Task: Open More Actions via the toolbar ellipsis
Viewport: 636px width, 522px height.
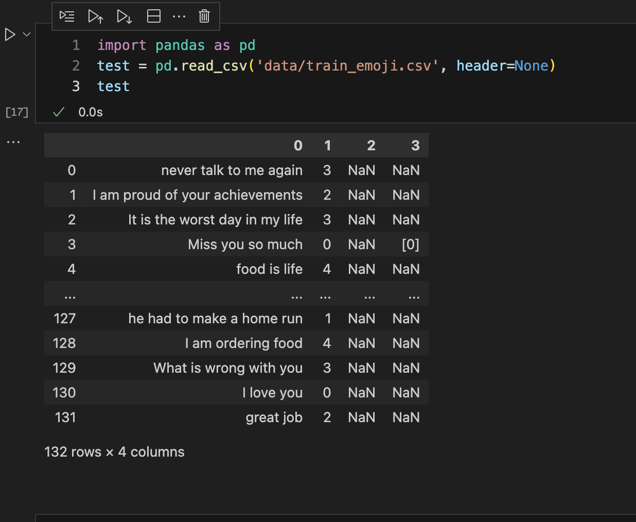Action: pyautogui.click(x=179, y=16)
